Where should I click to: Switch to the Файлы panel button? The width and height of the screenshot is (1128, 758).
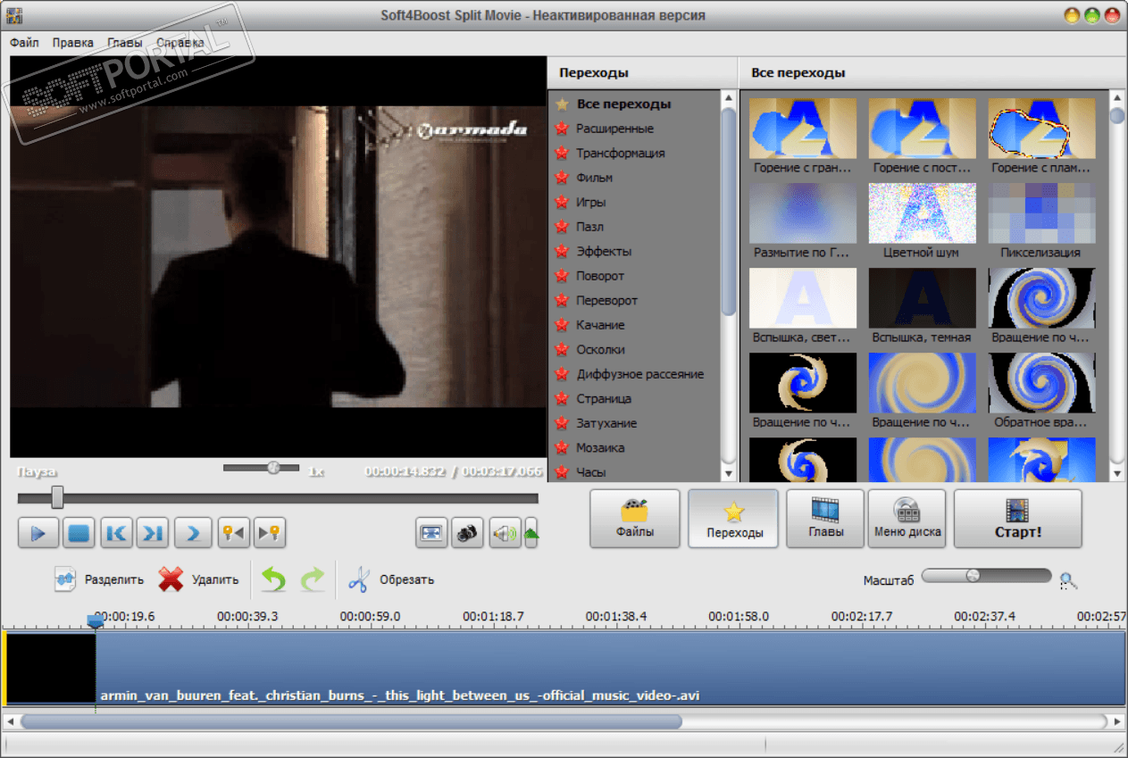635,519
